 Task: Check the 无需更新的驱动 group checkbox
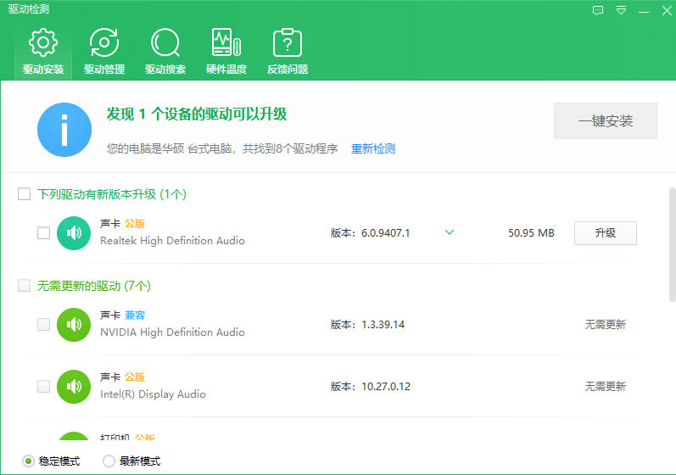click(25, 286)
